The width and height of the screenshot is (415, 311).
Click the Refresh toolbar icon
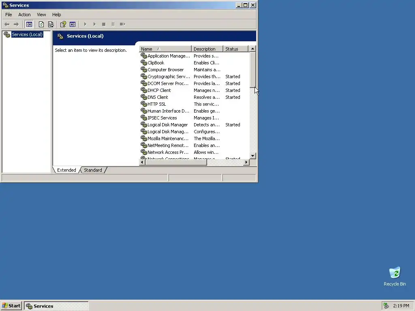pos(41,24)
